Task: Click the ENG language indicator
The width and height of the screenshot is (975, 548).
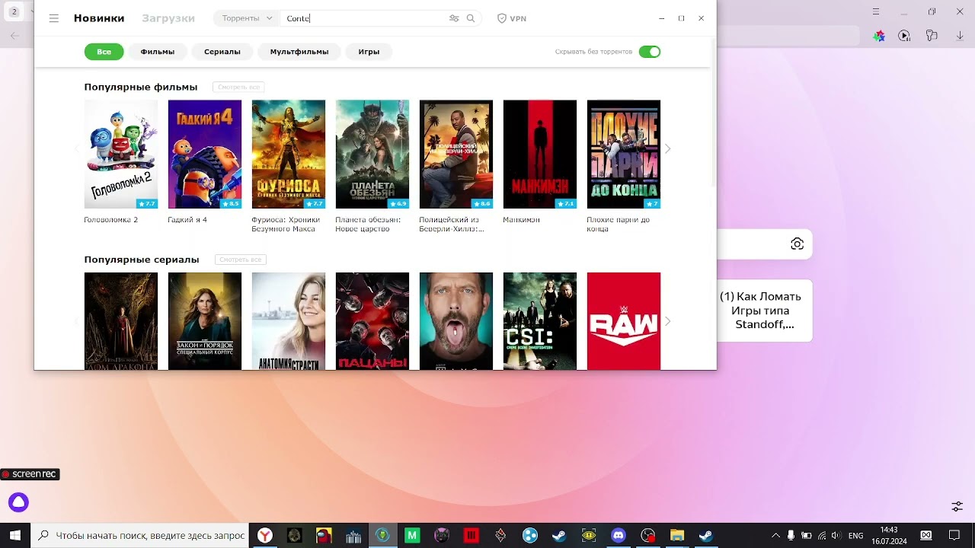Action: (x=855, y=536)
